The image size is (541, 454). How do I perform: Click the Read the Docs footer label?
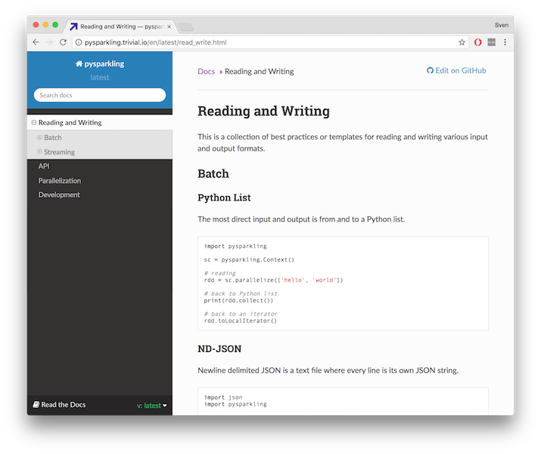pyautogui.click(x=59, y=405)
